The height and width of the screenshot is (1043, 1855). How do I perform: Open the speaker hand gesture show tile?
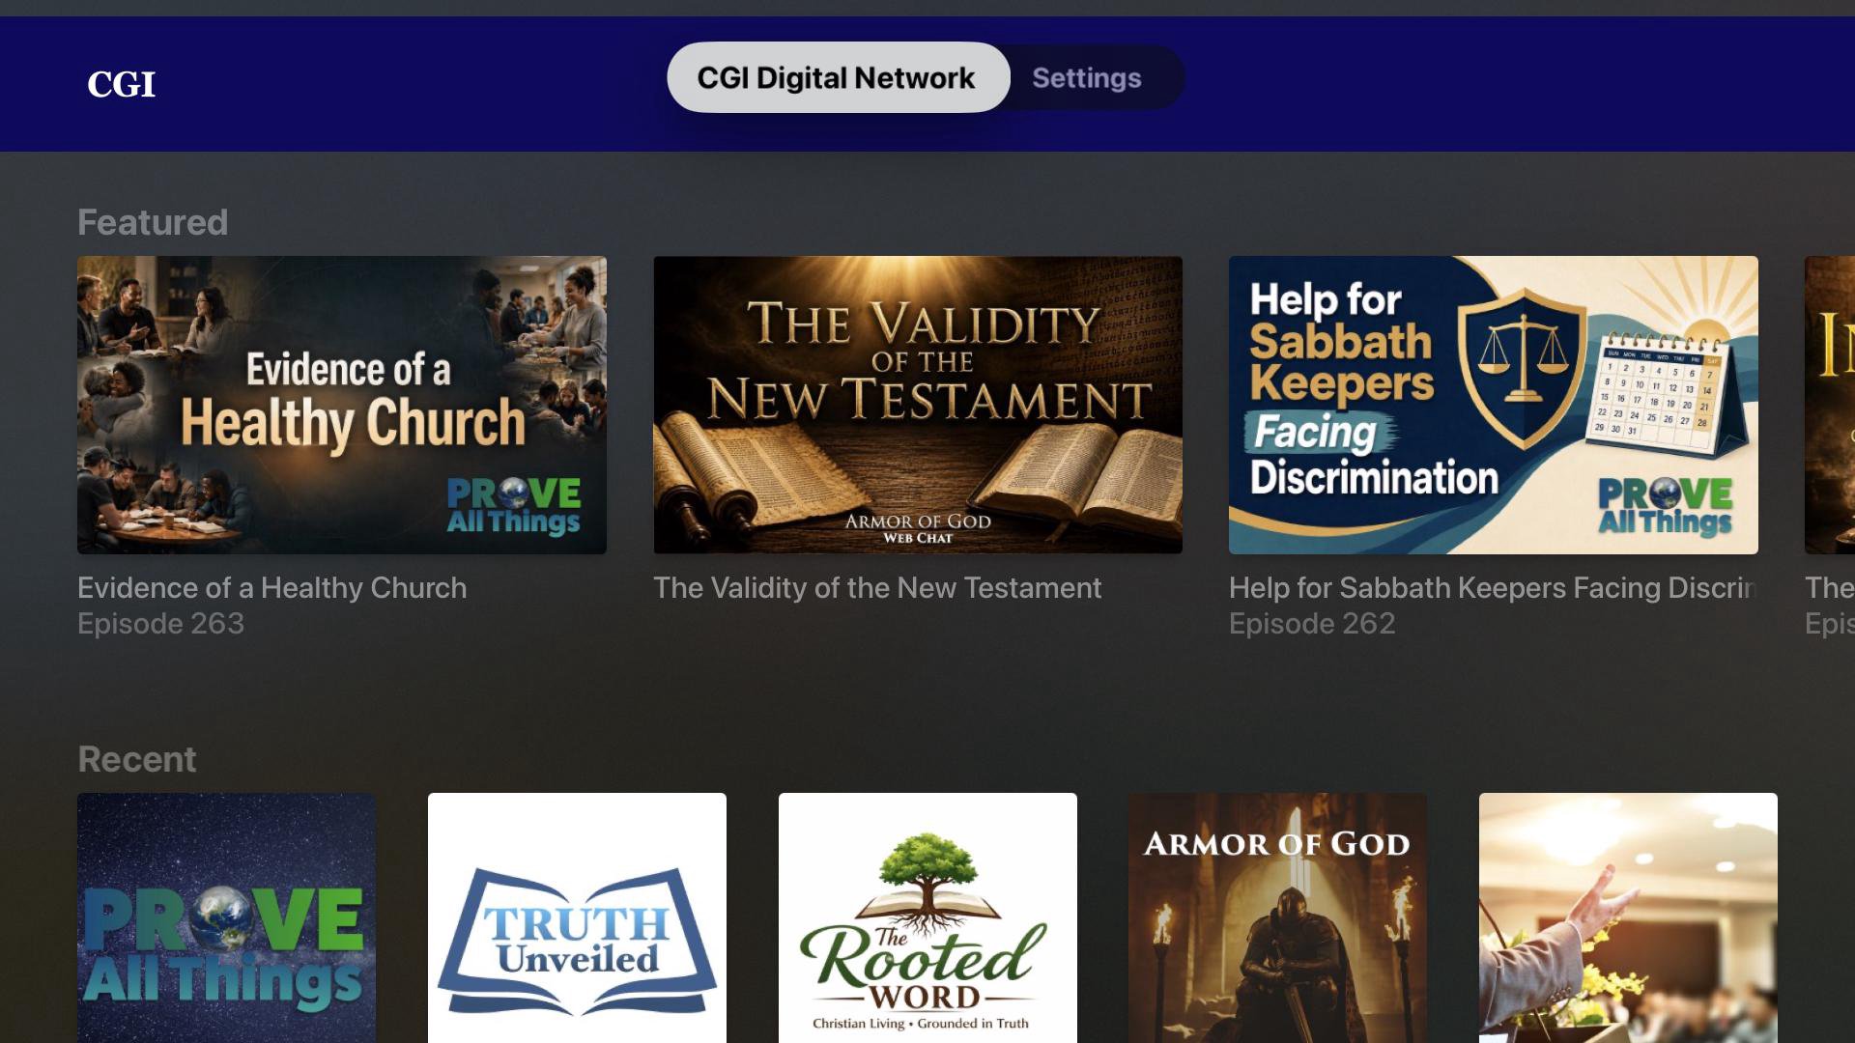pyautogui.click(x=1628, y=917)
